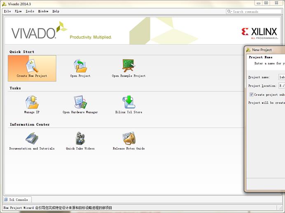Open Hardware Manager icon
285x213 pixels.
(x=80, y=102)
